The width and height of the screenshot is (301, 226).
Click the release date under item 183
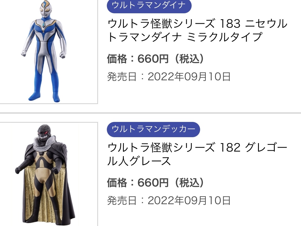click(169, 77)
